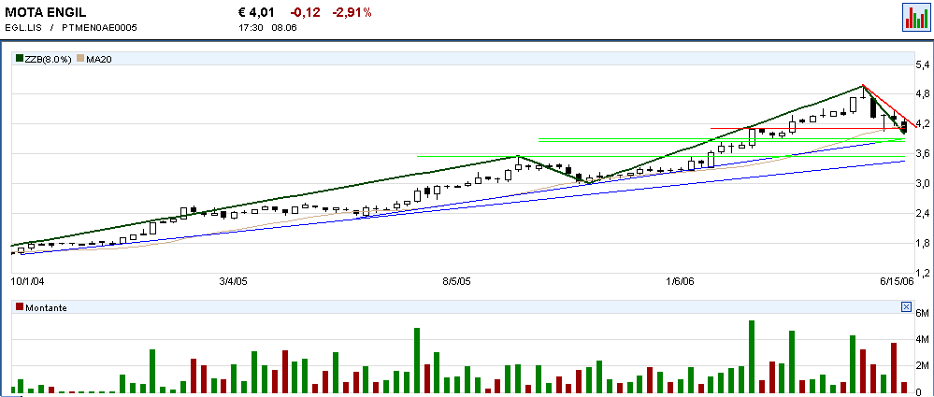Click the 3/4/05 date axis label
The image size is (934, 397).
(x=234, y=280)
